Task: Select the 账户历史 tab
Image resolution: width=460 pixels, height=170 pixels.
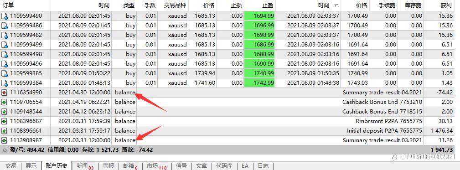Action: tap(57, 166)
